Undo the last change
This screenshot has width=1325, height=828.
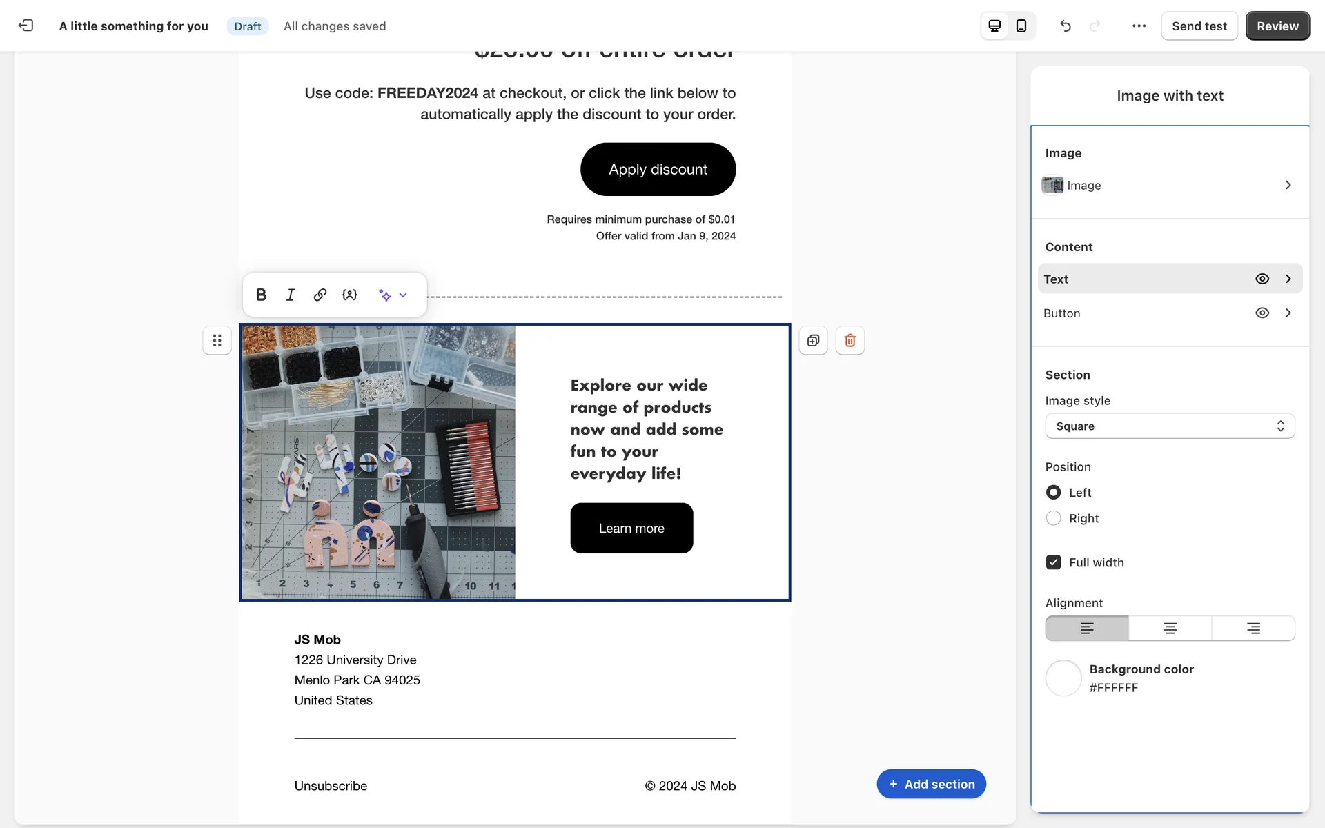coord(1065,26)
